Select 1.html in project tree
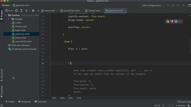This screenshot has height=107, width=191. click(18, 23)
